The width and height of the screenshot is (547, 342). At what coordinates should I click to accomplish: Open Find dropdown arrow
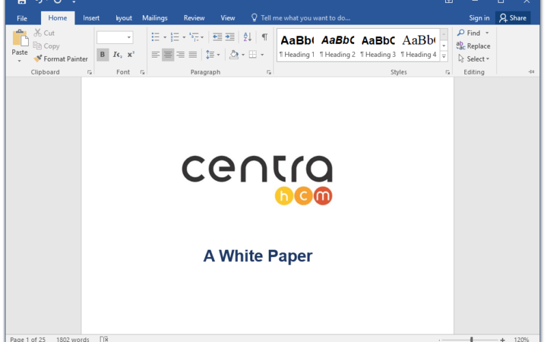pos(487,33)
